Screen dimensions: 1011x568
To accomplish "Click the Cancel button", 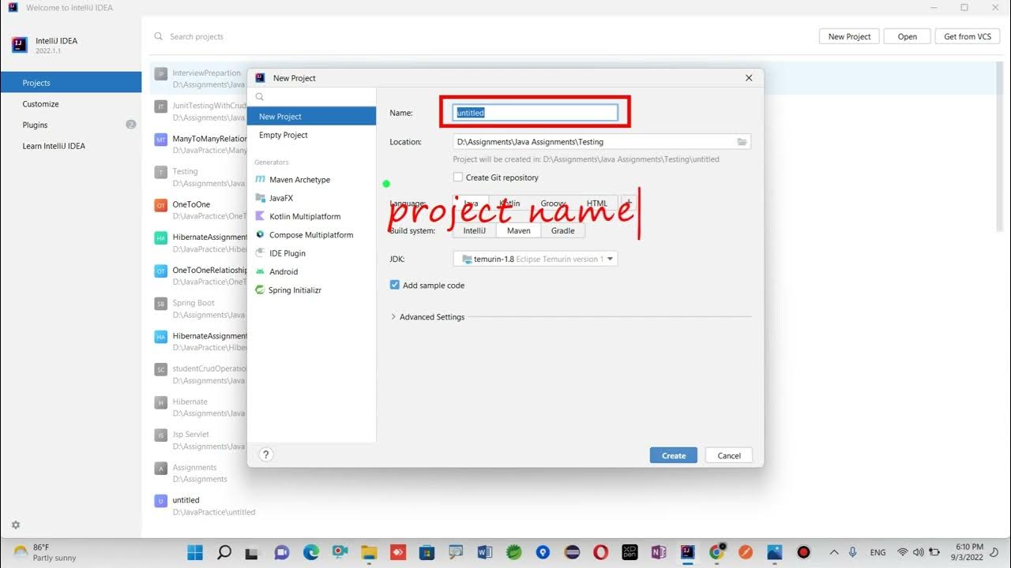I will coord(729,455).
